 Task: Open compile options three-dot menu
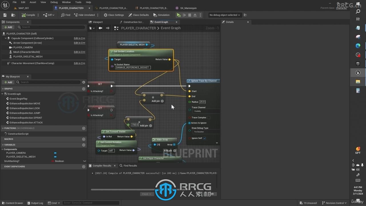(x=38, y=15)
